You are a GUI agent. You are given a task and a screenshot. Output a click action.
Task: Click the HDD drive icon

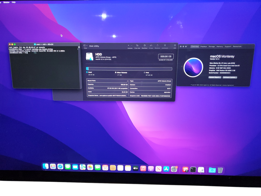(90, 57)
